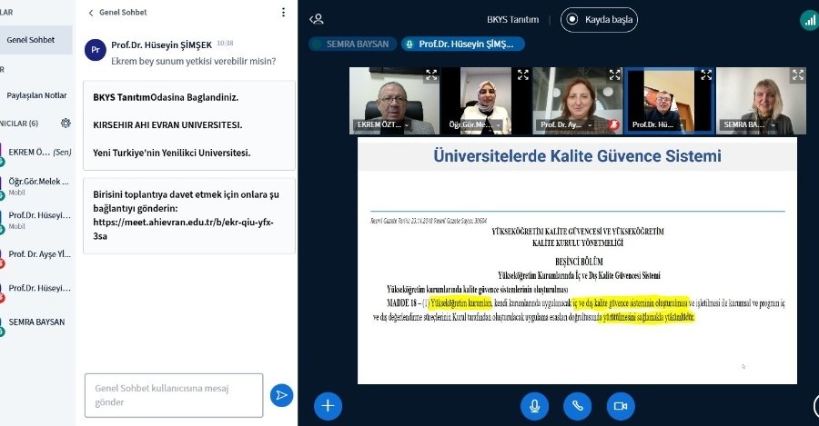Screen dimensions: 819x426
Task: Select SEMRA BAYSAN talking indicator
Action: point(352,45)
